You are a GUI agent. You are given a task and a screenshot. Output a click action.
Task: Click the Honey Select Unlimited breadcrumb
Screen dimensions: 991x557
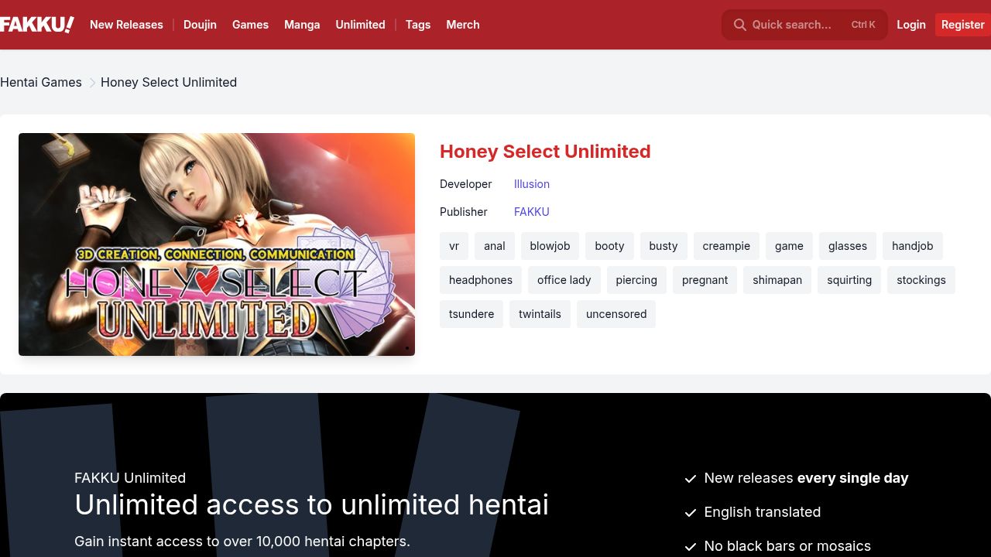[169, 82]
